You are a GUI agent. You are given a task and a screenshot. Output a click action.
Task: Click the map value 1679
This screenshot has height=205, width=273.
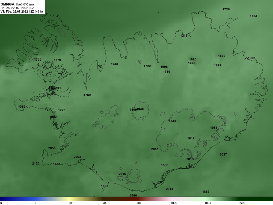click(218, 65)
